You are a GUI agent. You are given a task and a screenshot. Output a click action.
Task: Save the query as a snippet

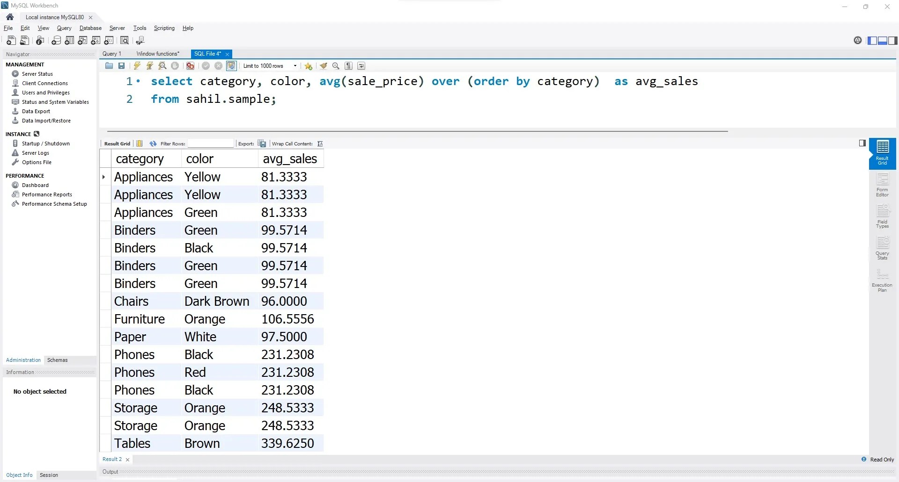[x=308, y=65]
